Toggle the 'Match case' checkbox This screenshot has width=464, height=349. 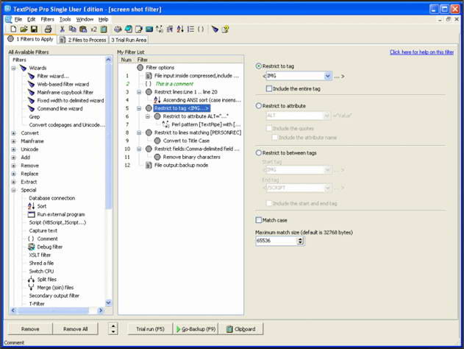tap(259, 220)
